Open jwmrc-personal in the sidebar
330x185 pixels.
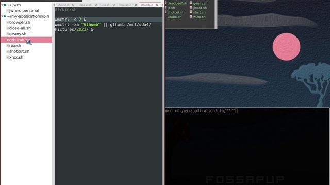[x=24, y=10]
